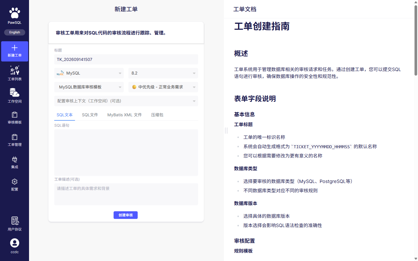Image resolution: width=418 pixels, height=261 pixels.
Task: Click the 表单字段说明 heading
Action: tap(255, 99)
